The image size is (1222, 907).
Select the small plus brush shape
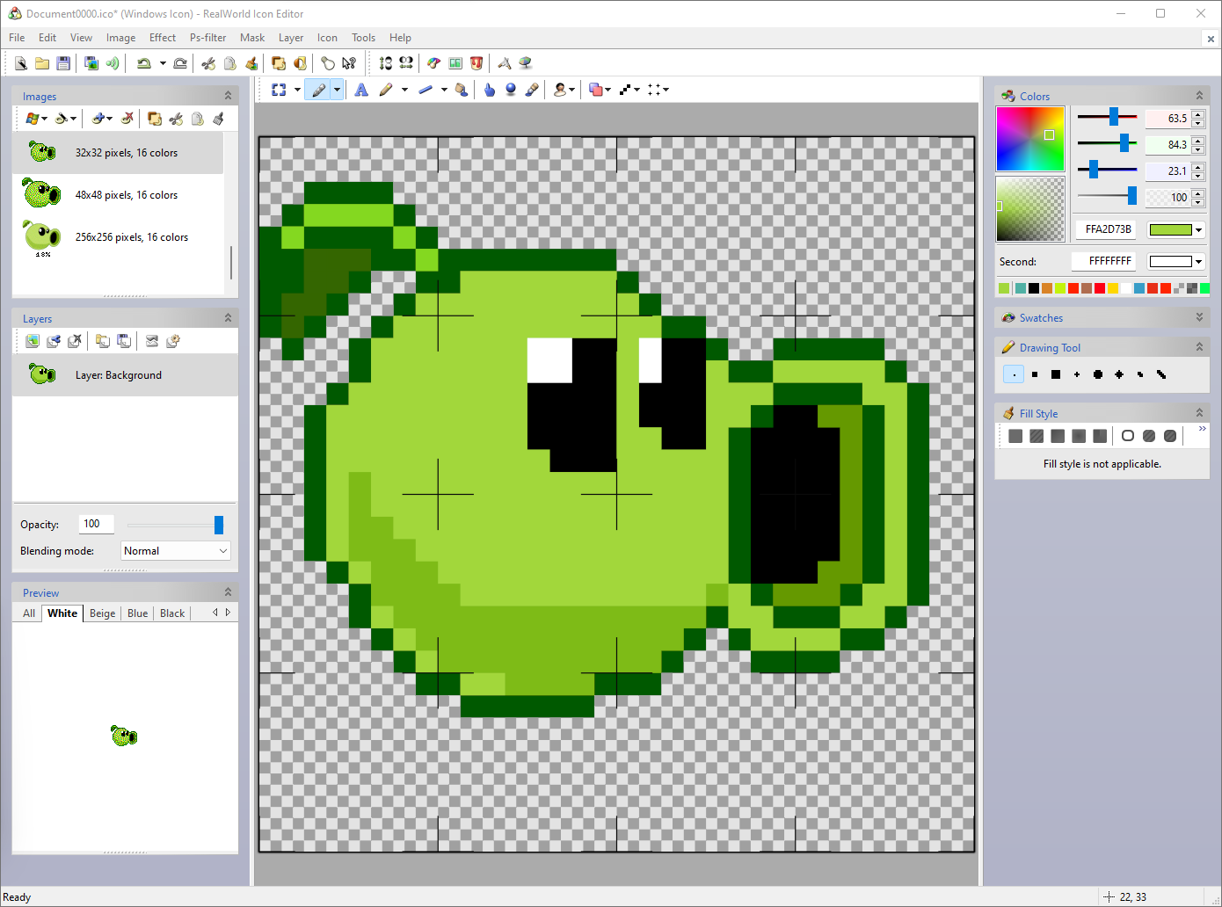[x=1077, y=374]
